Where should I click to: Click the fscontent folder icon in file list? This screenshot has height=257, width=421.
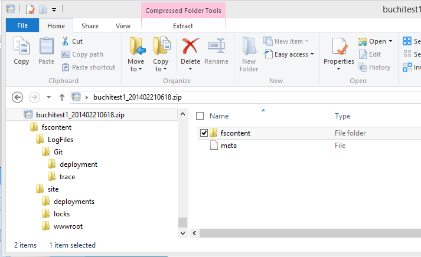[x=214, y=133]
